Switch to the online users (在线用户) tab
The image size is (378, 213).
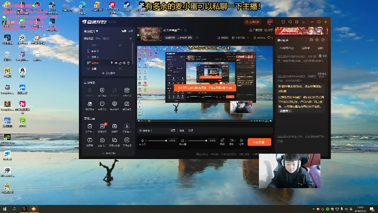[x=286, y=48]
